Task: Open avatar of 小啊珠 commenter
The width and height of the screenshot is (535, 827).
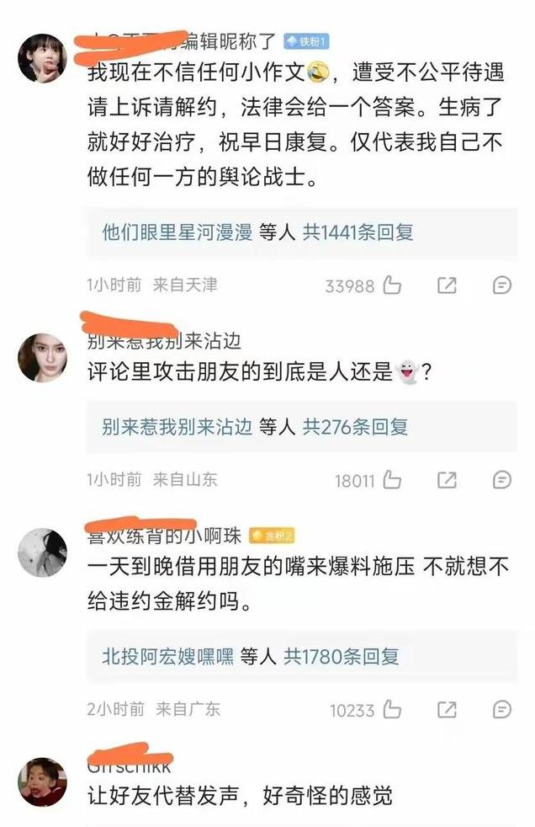Action: pyautogui.click(x=43, y=552)
